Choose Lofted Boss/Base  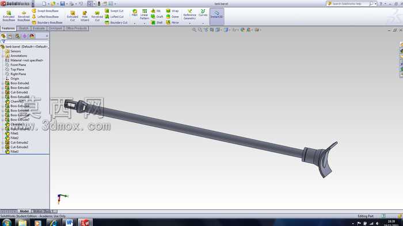click(x=45, y=17)
